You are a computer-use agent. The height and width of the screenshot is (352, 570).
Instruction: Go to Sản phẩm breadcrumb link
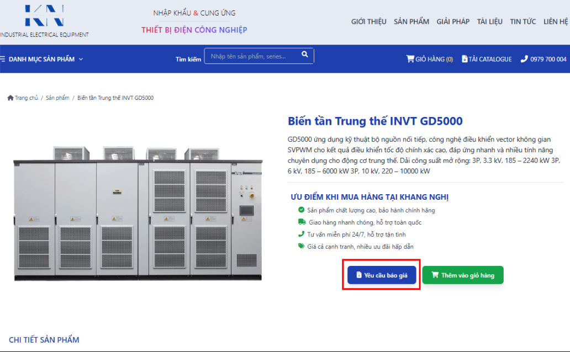tap(57, 98)
